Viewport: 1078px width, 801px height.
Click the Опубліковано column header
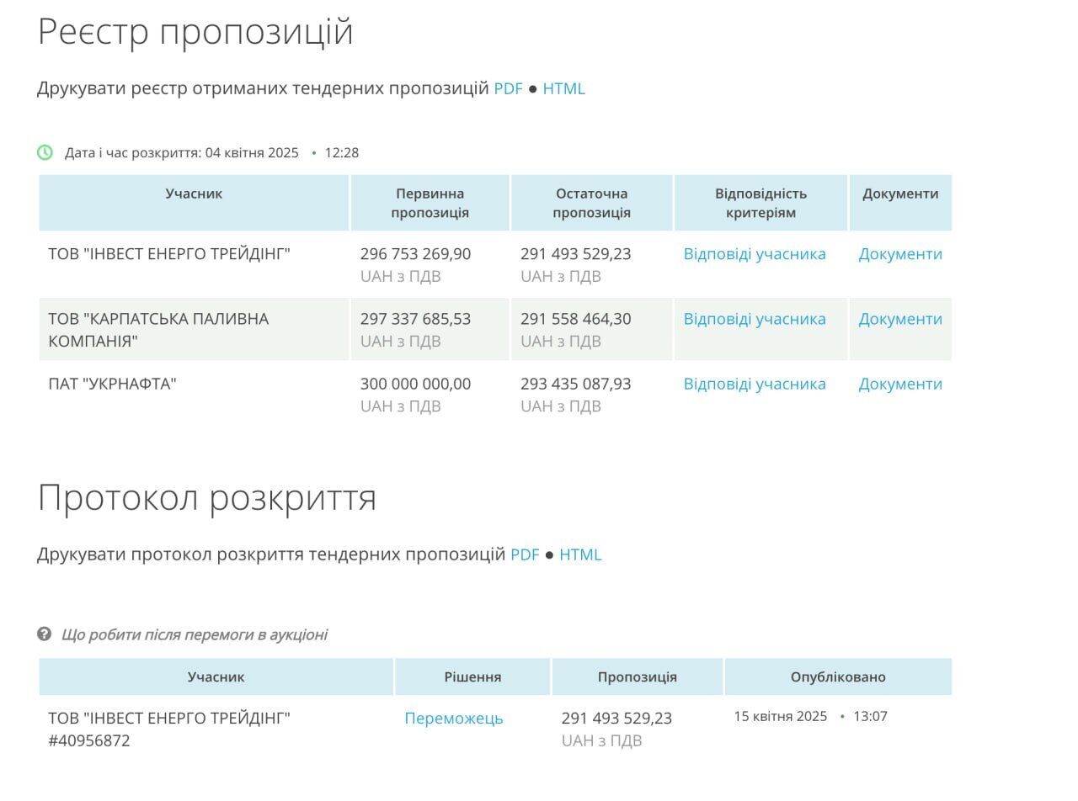pos(838,676)
